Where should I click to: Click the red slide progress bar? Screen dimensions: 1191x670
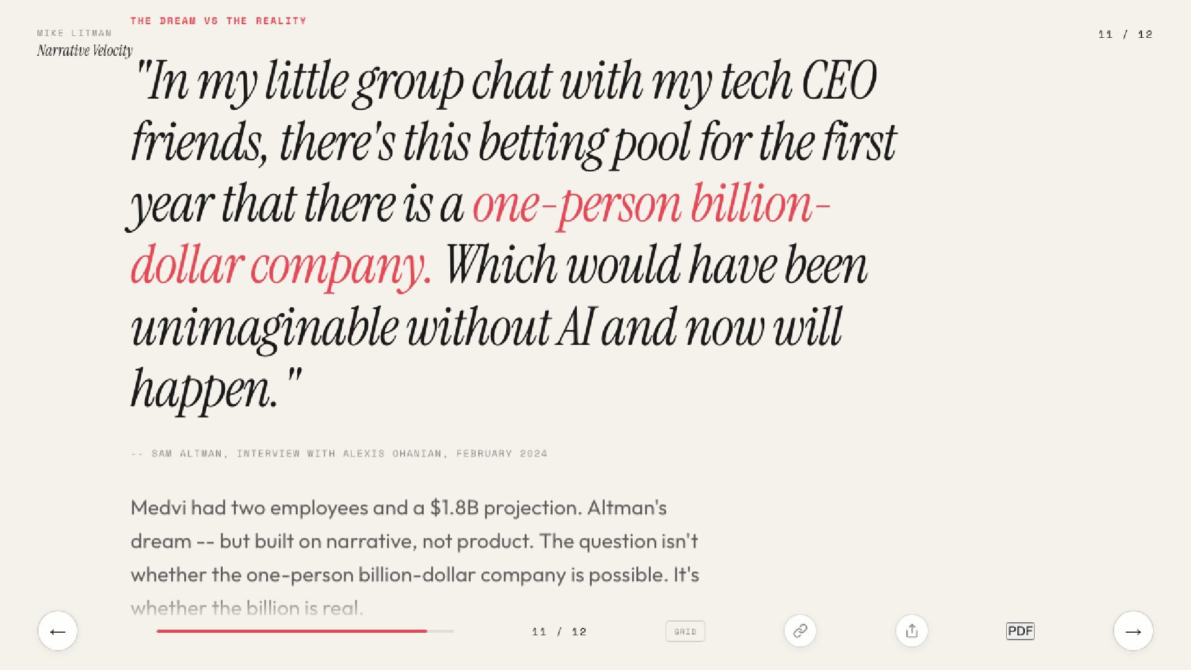(292, 631)
